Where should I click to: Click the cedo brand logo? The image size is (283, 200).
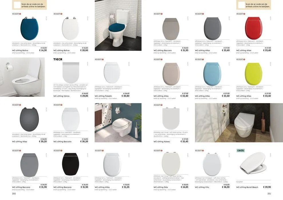click(240, 150)
